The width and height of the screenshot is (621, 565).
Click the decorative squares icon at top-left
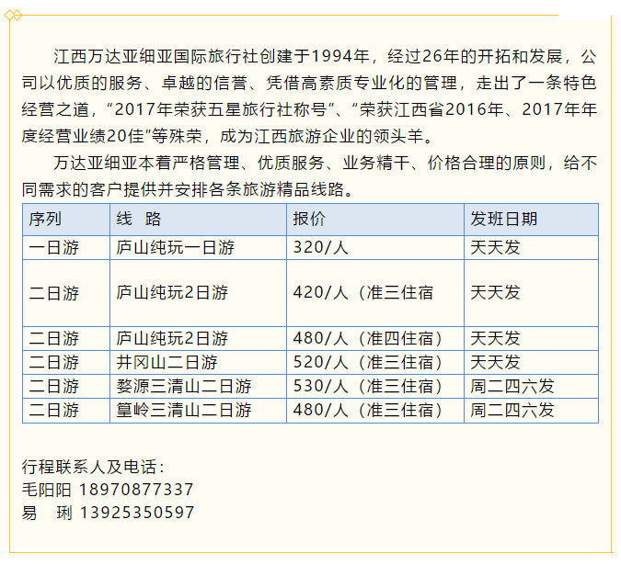pos(13,14)
